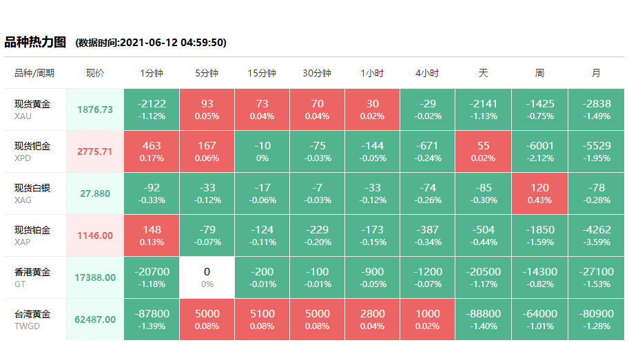This screenshot has height=347, width=629.
Task: Select the -20700 Hong Kong gold cell
Action: 152,277
